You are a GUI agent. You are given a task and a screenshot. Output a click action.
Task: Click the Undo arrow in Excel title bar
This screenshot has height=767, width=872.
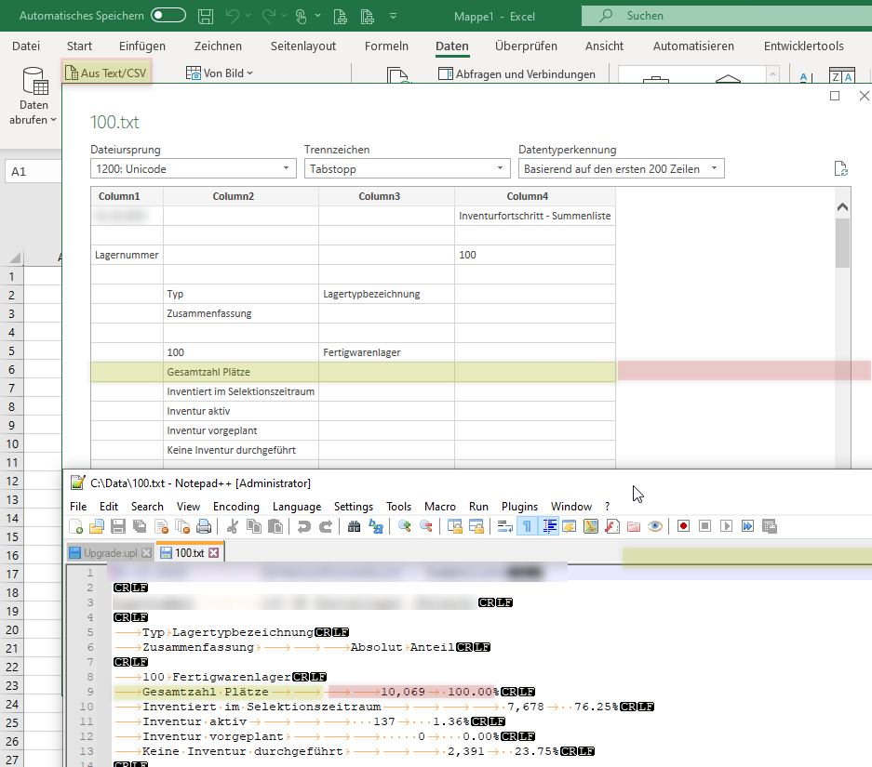pos(233,16)
